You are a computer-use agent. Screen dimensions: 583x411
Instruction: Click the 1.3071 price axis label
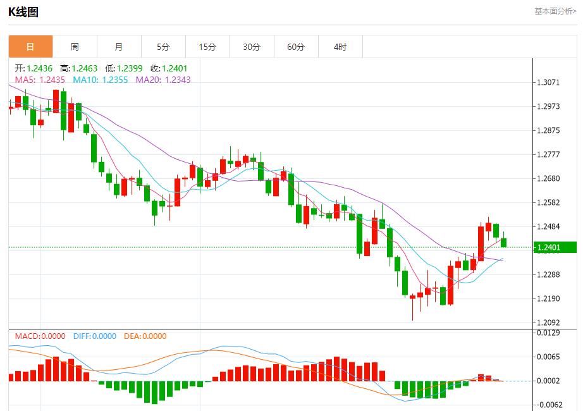[548, 82]
